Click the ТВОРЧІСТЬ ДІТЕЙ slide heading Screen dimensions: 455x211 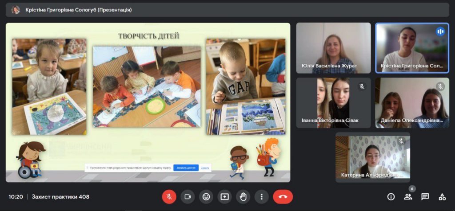point(148,36)
